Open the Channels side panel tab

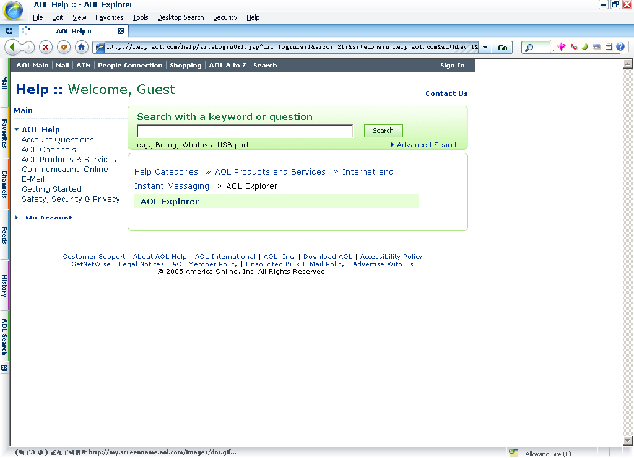[4, 184]
